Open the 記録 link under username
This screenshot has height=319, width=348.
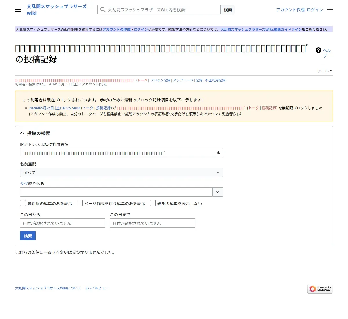199,80
